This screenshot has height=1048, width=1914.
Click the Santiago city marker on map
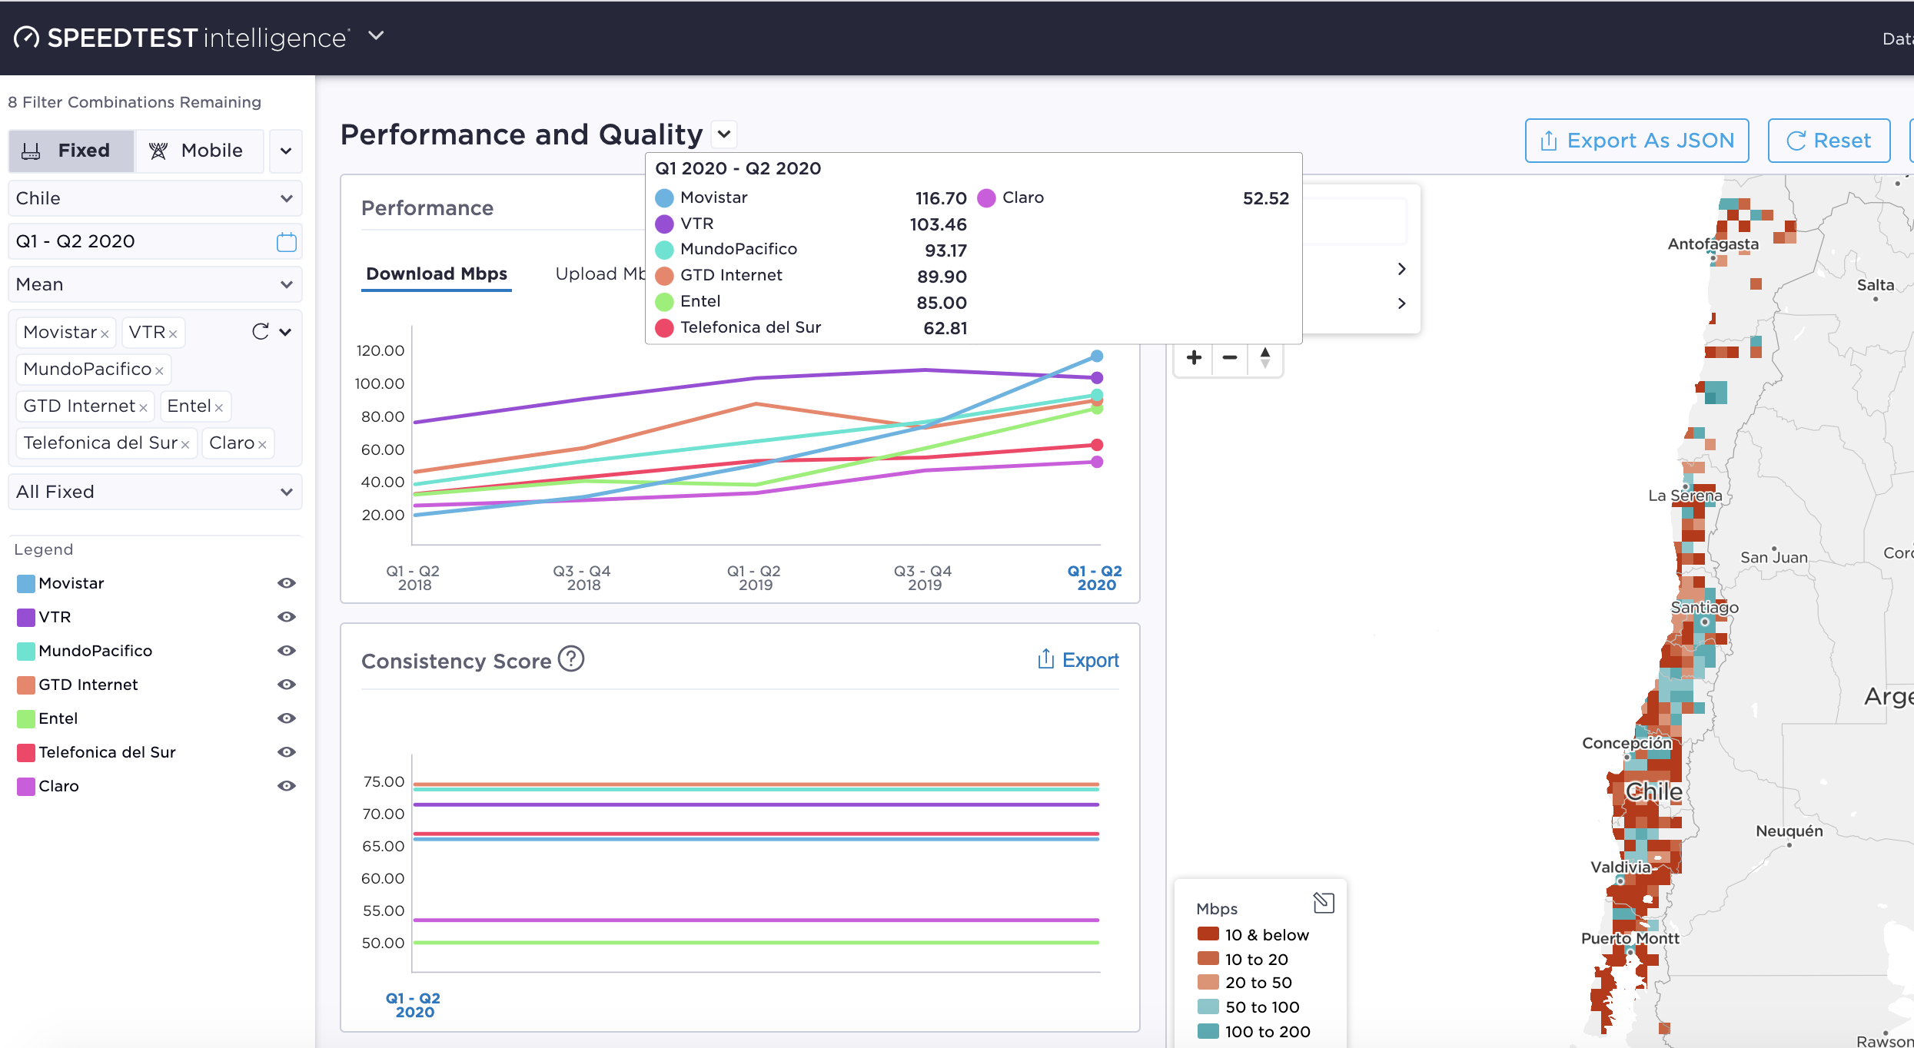pyautogui.click(x=1704, y=622)
